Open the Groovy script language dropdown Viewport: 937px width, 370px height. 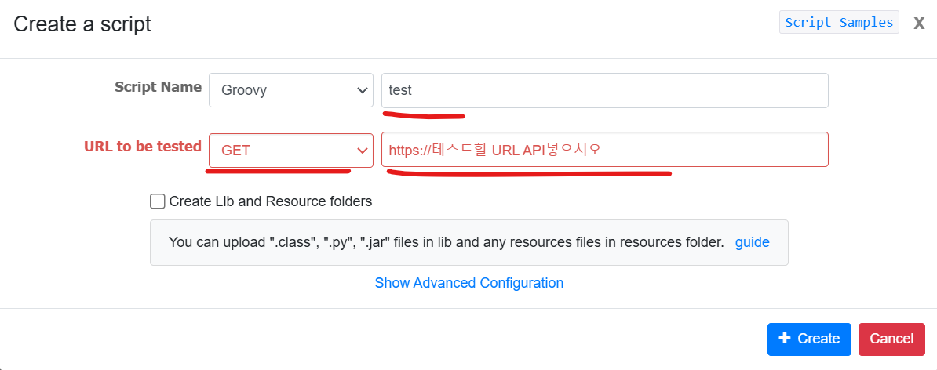(291, 90)
